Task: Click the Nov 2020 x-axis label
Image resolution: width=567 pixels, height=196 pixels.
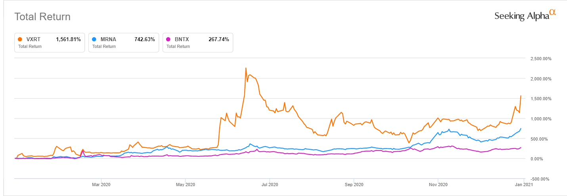Action: pyautogui.click(x=438, y=184)
